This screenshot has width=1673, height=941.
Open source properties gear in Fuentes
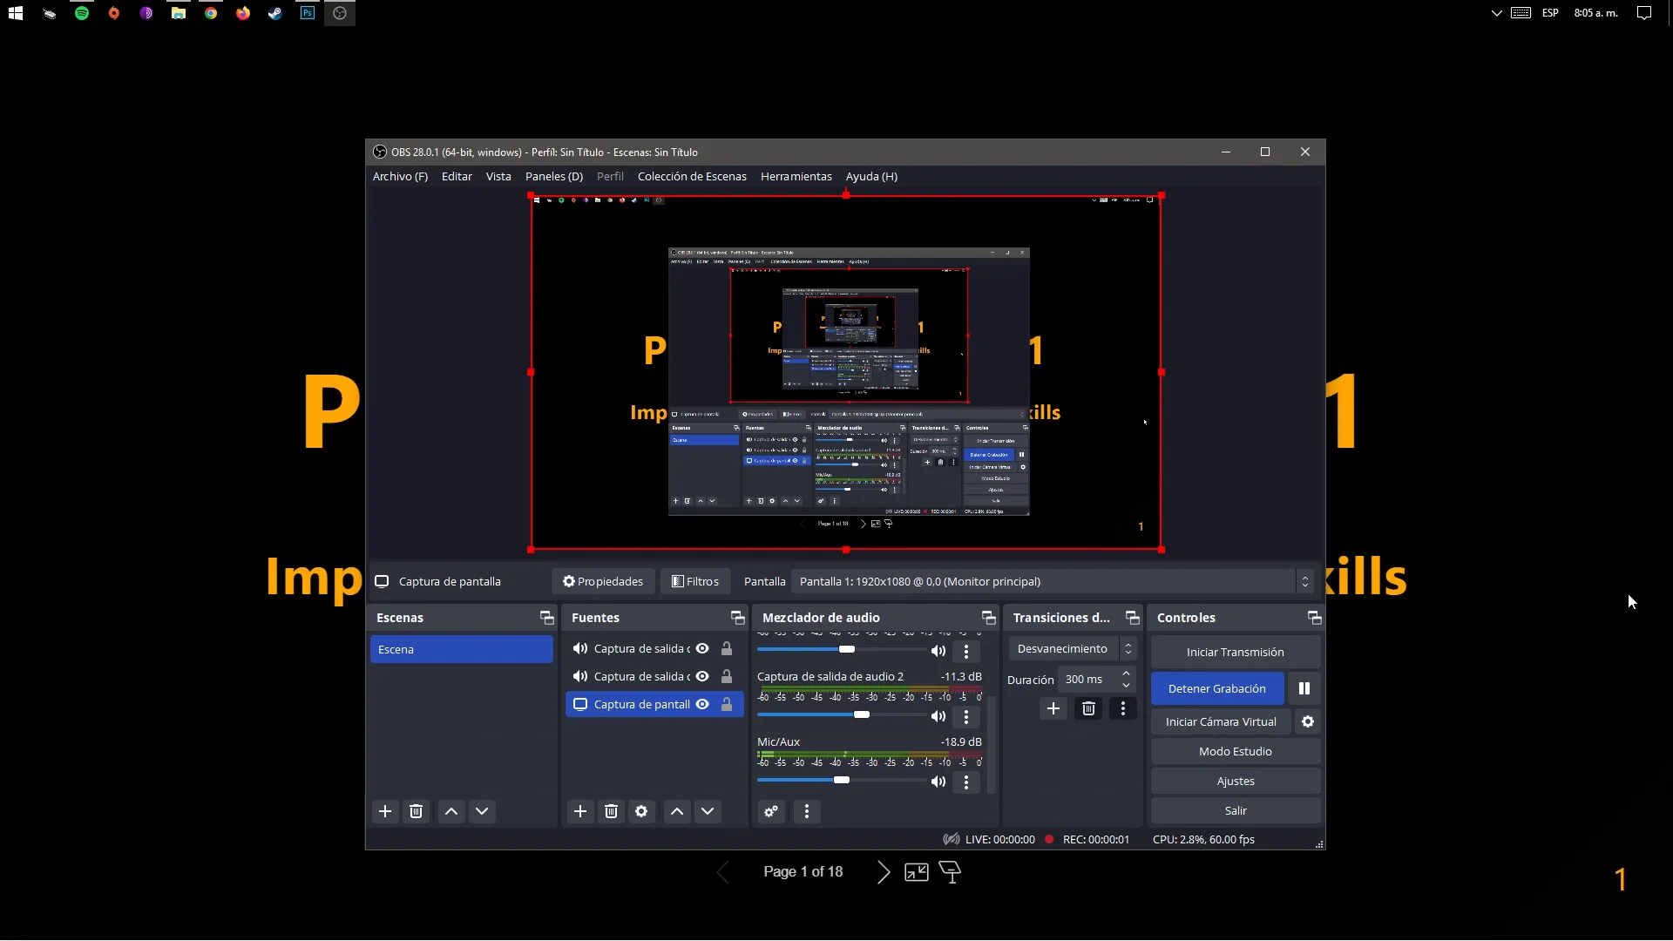tap(641, 811)
